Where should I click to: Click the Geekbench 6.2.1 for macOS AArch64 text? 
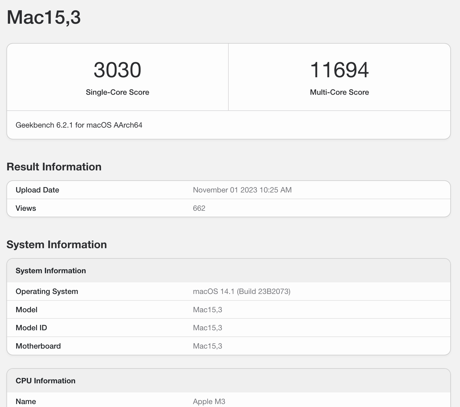pyautogui.click(x=79, y=125)
